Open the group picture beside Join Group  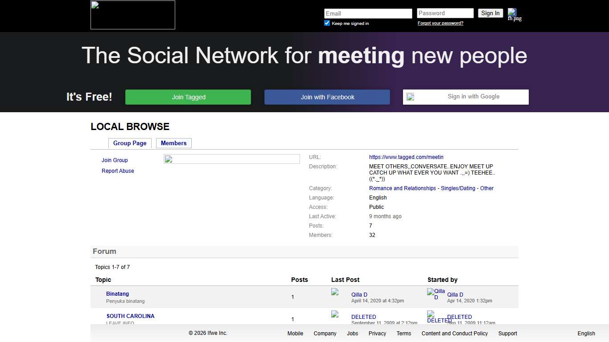[231, 159]
